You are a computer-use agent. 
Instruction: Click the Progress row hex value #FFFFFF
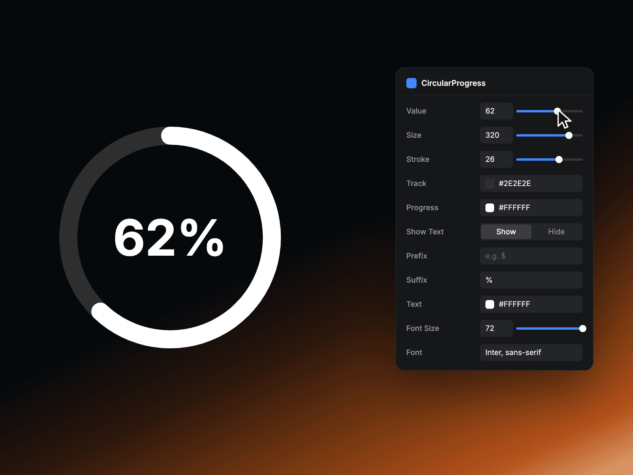[x=514, y=208]
